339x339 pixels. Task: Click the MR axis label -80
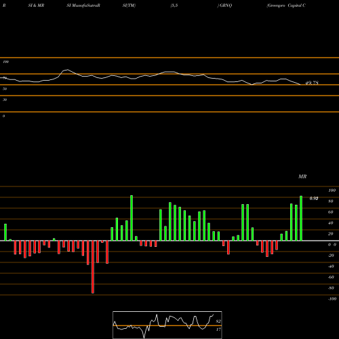coord(331,288)
